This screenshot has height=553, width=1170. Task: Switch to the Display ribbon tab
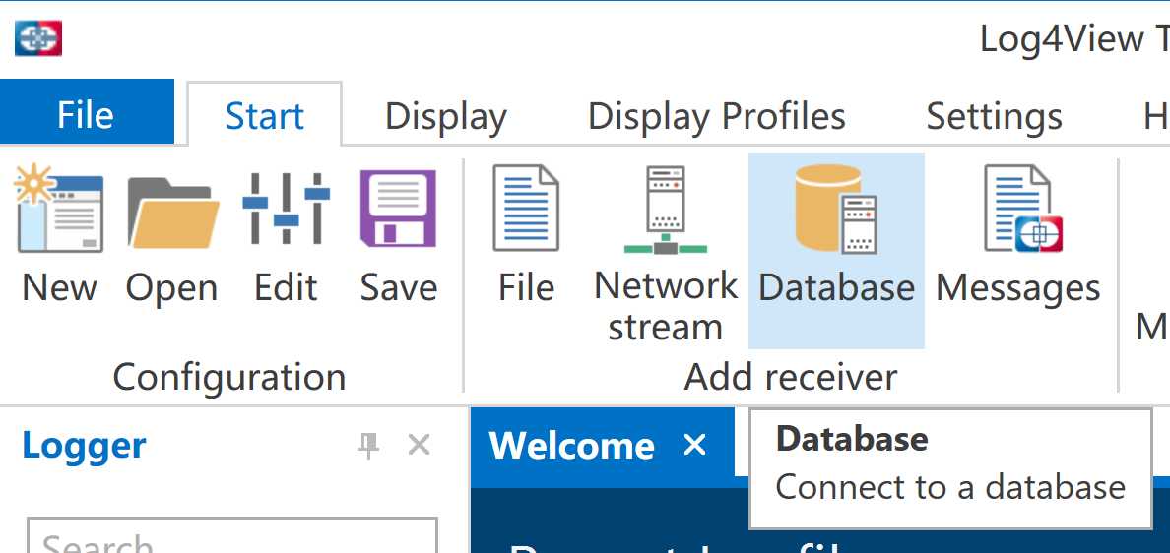446,116
